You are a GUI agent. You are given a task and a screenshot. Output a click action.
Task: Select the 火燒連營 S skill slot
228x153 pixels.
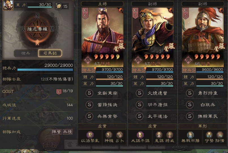[x=152, y=93]
